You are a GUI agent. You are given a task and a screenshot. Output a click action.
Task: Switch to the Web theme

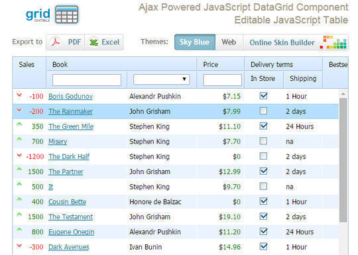click(229, 42)
